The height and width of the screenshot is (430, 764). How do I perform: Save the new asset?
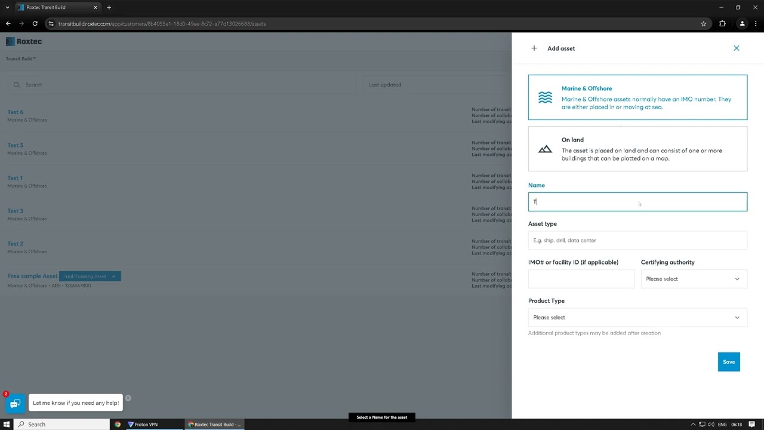pos(729,362)
